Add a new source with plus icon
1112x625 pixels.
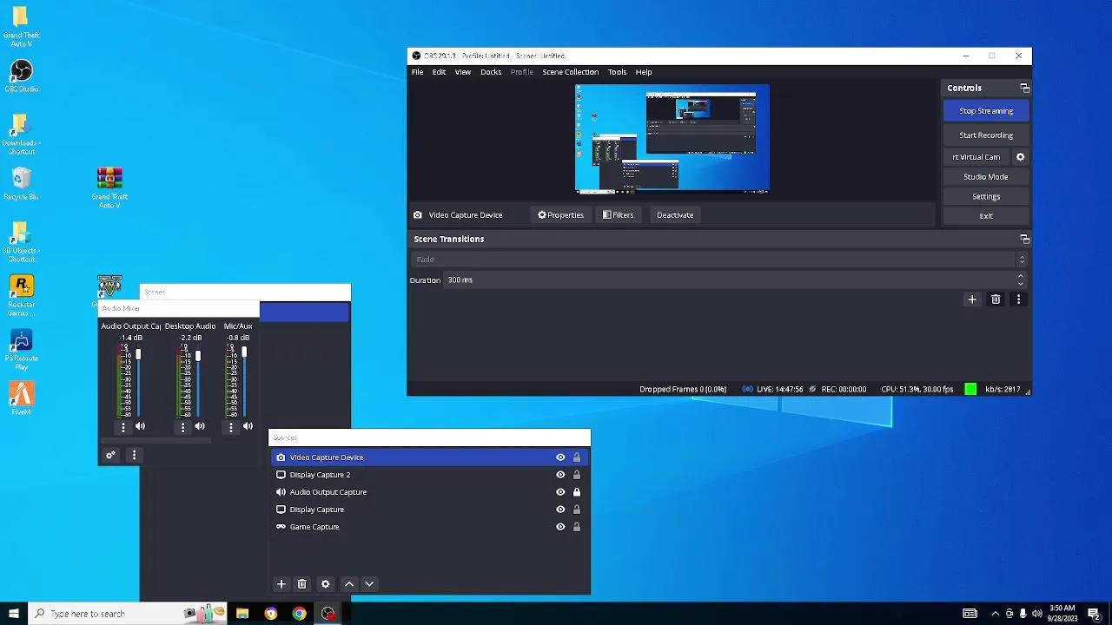point(281,584)
